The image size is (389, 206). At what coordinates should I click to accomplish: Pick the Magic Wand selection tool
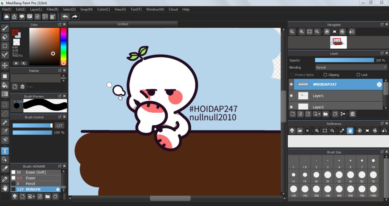click(x=5, y=122)
